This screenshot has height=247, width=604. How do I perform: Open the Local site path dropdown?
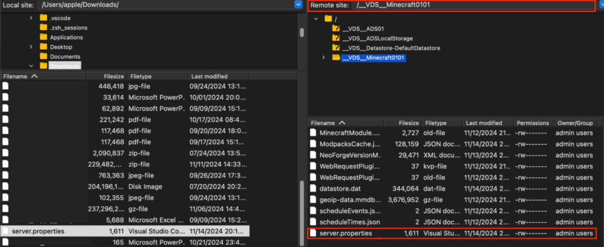pos(298,5)
